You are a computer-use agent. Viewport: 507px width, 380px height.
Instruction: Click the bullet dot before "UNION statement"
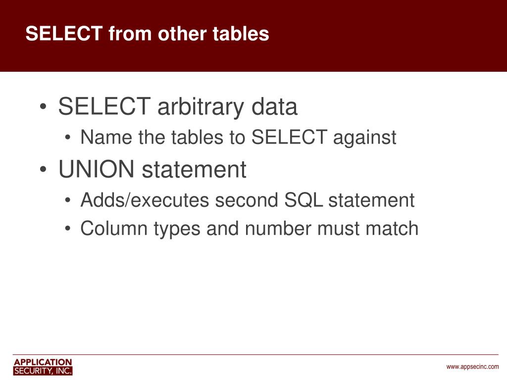(x=43, y=169)
